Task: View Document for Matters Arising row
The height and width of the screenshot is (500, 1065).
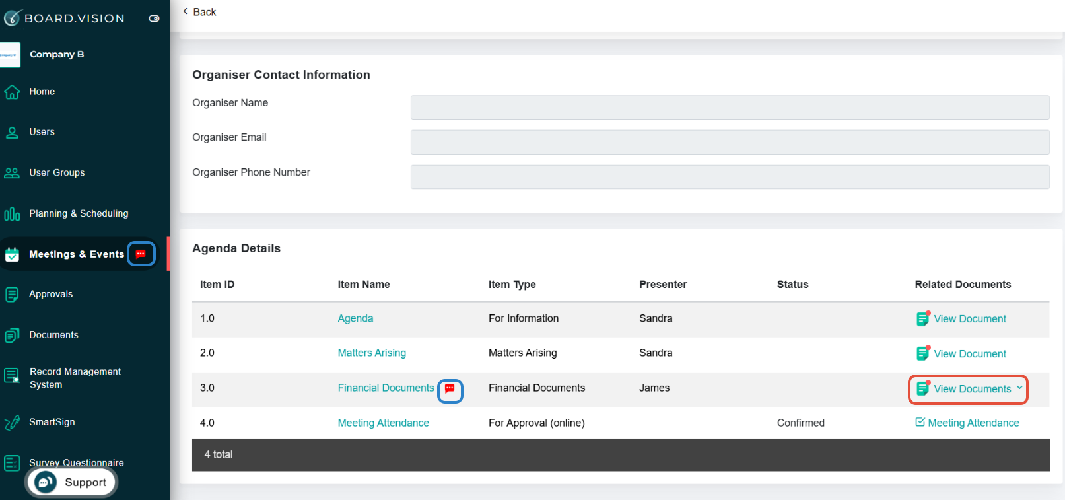Action: [970, 354]
